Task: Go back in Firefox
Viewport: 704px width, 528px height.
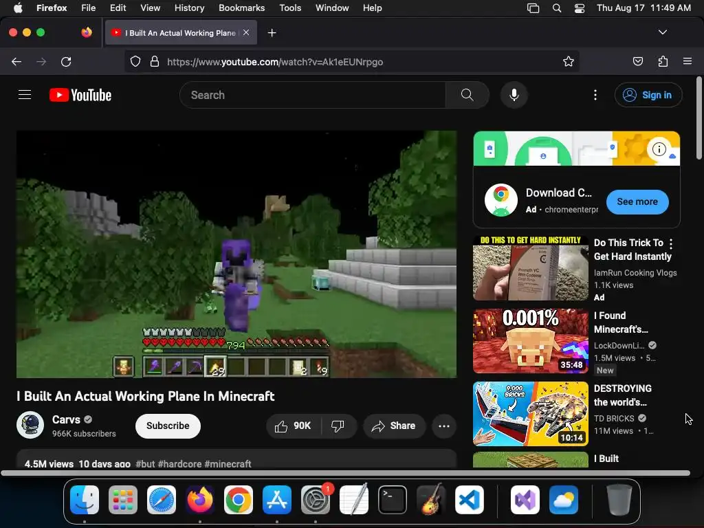Action: (16, 61)
